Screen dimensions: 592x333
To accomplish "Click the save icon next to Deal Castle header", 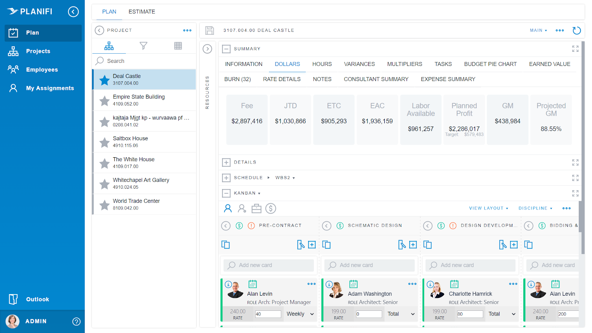I will (209, 30).
